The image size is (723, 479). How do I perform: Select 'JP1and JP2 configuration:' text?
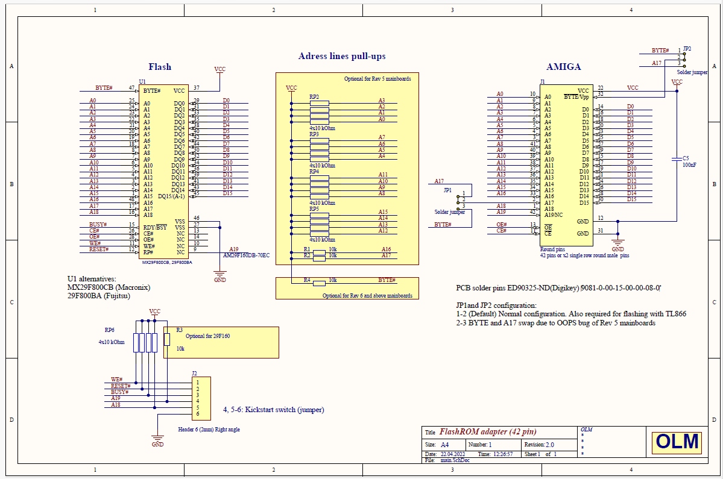(496, 305)
